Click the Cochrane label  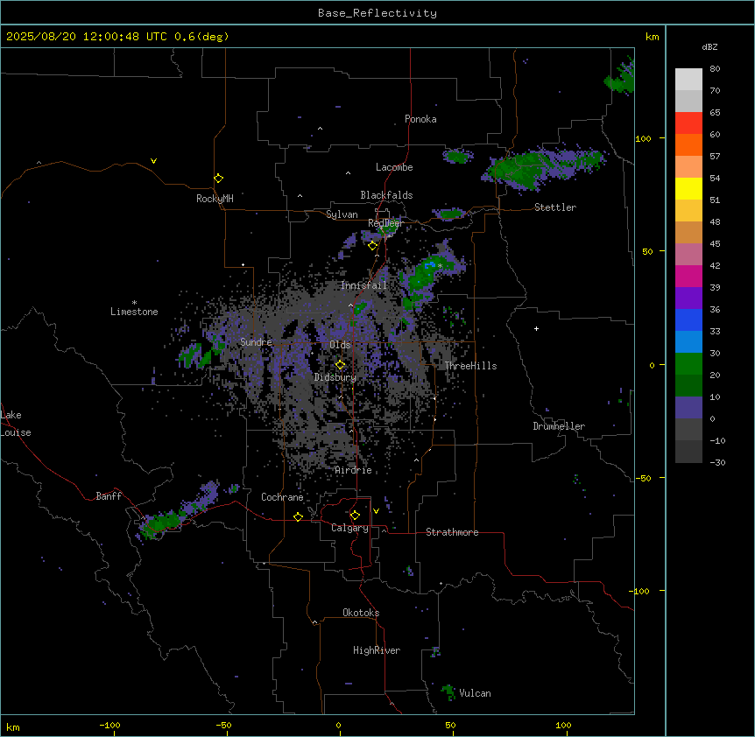(x=282, y=497)
